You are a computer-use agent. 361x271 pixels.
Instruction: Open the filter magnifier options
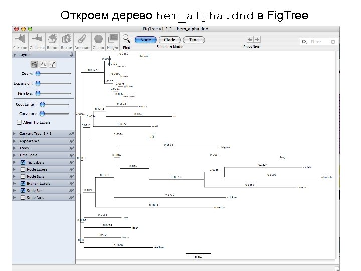click(x=305, y=42)
